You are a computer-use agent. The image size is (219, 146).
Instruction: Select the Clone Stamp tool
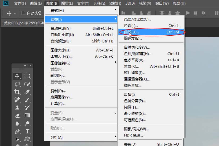point(17,108)
